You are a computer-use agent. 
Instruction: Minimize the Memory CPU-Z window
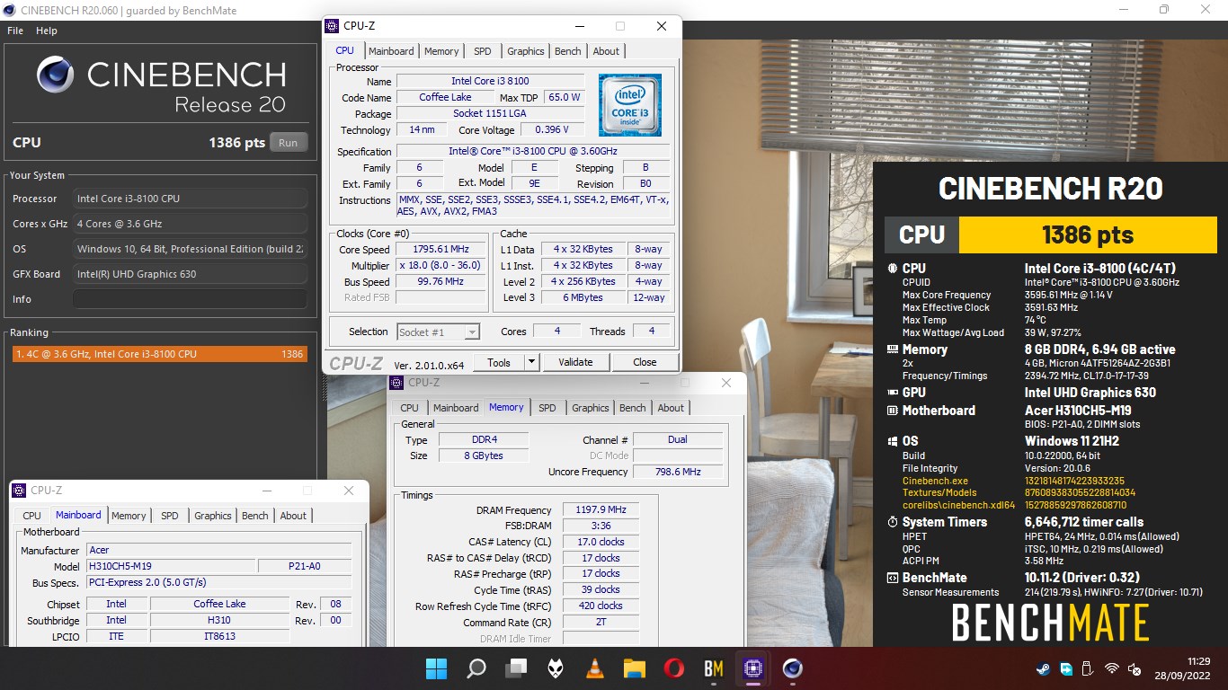(644, 383)
